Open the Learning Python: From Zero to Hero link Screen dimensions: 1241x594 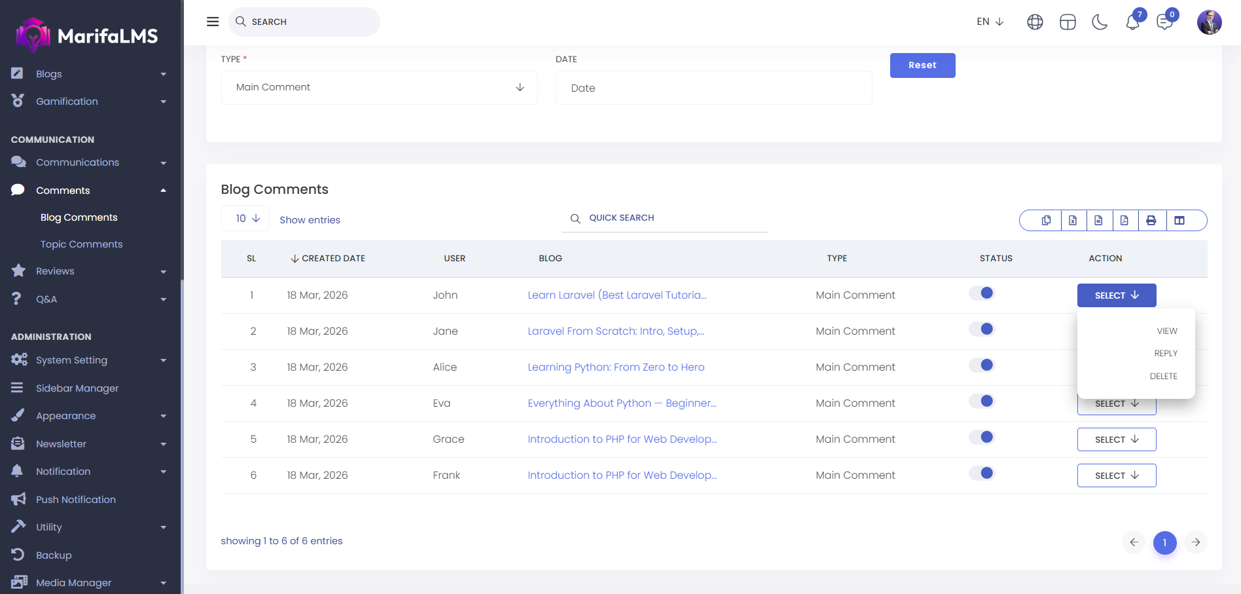(616, 367)
